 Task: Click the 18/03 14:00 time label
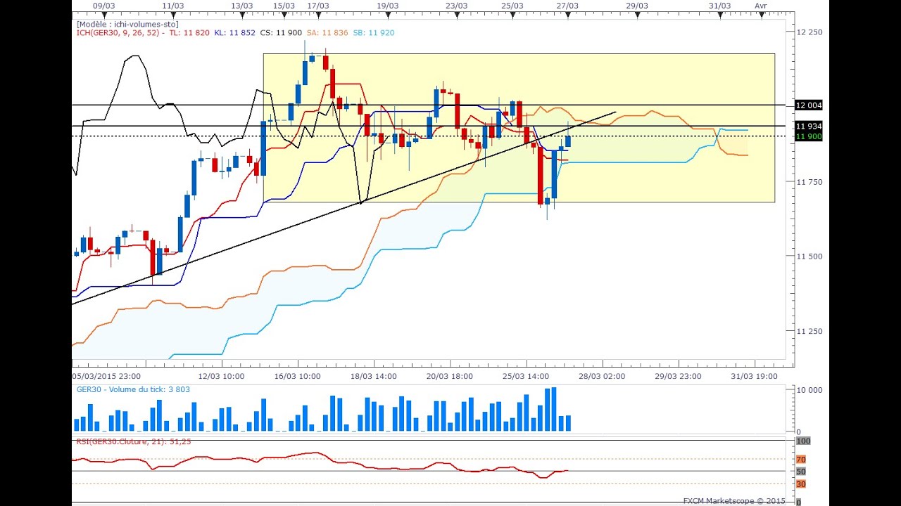pos(374,376)
